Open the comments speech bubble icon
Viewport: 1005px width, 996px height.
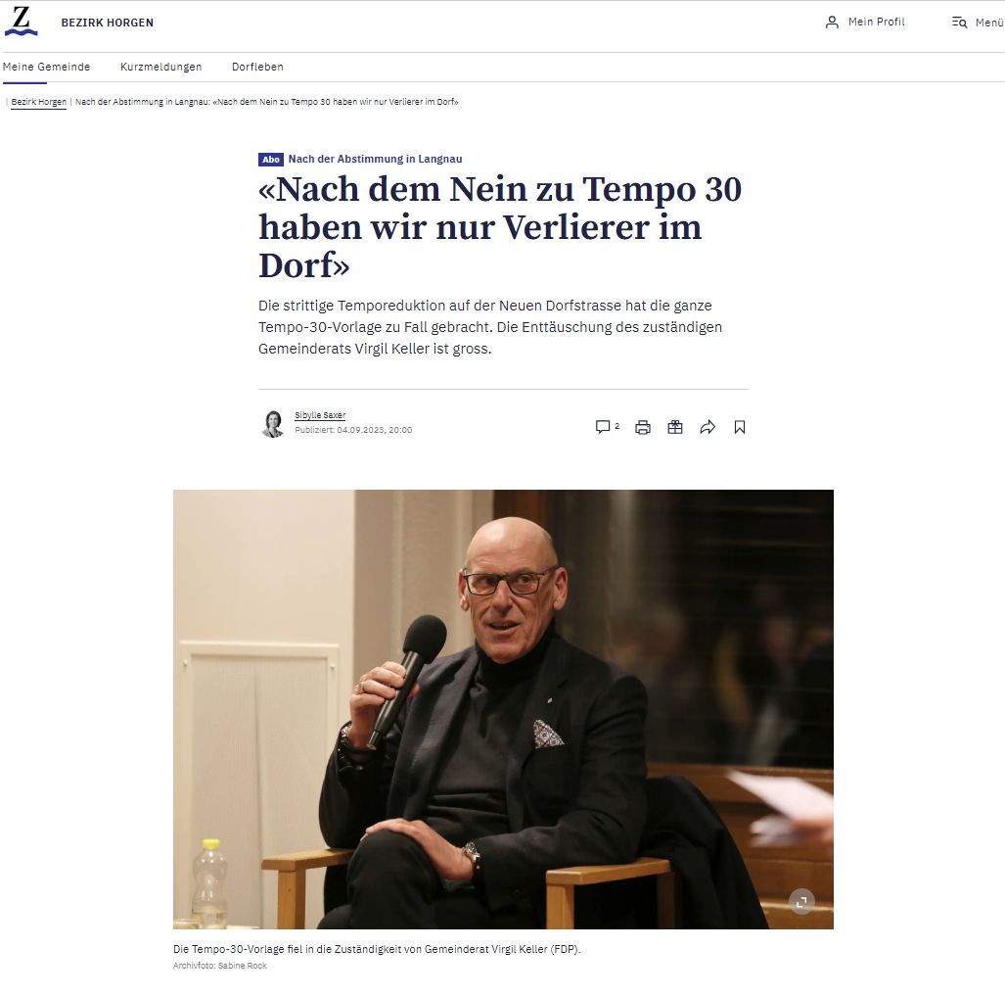click(x=603, y=427)
